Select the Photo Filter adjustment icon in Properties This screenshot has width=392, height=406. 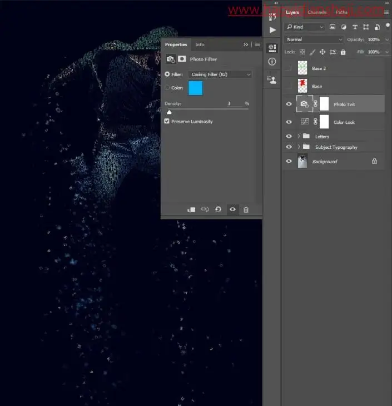[171, 59]
